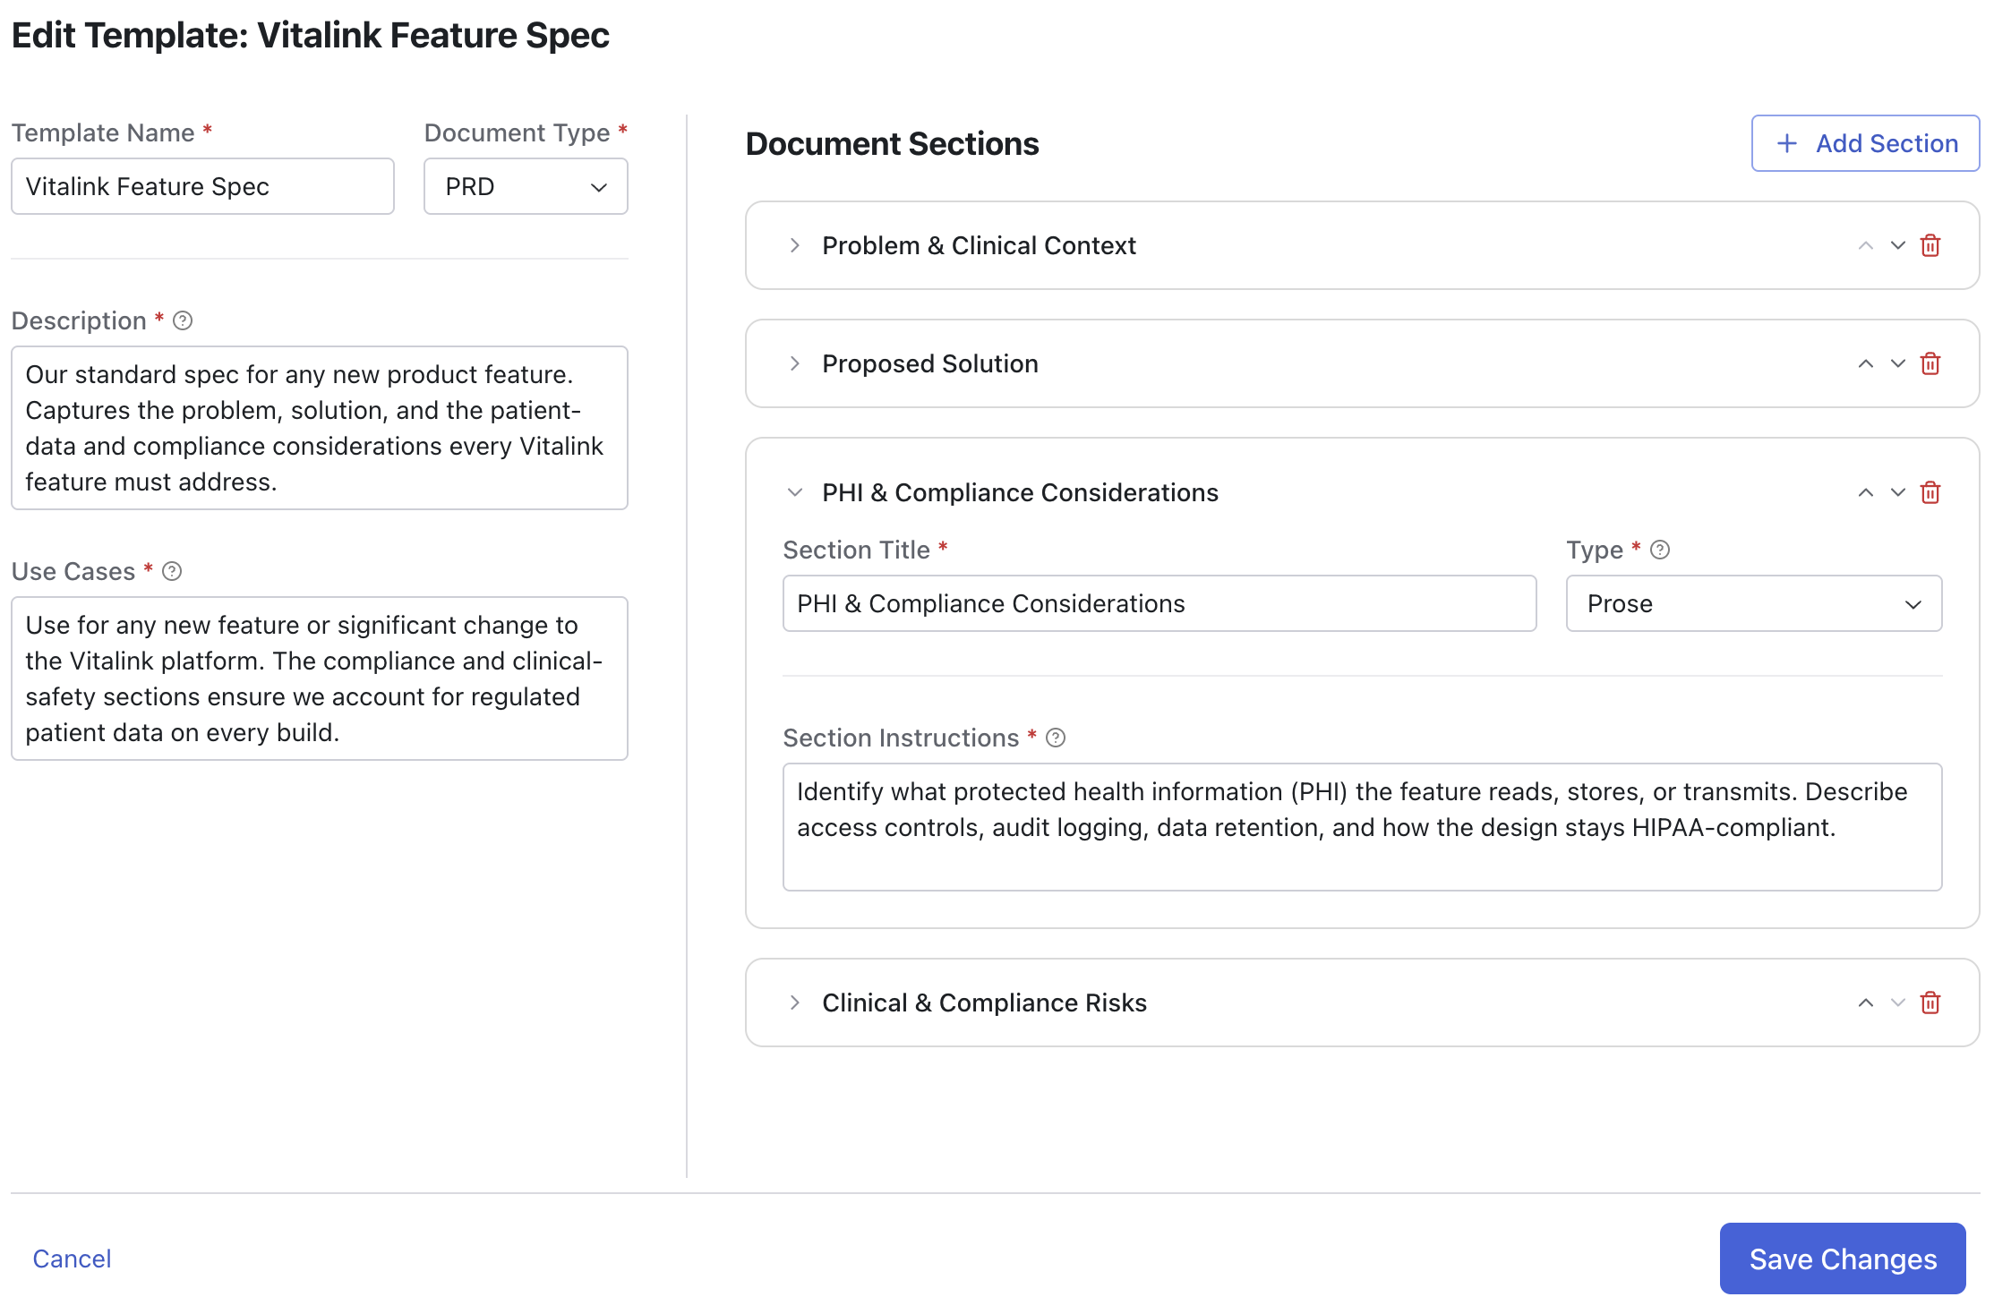The image size is (2011, 1314).
Task: Open help icon next to Description label
Action: click(x=183, y=320)
